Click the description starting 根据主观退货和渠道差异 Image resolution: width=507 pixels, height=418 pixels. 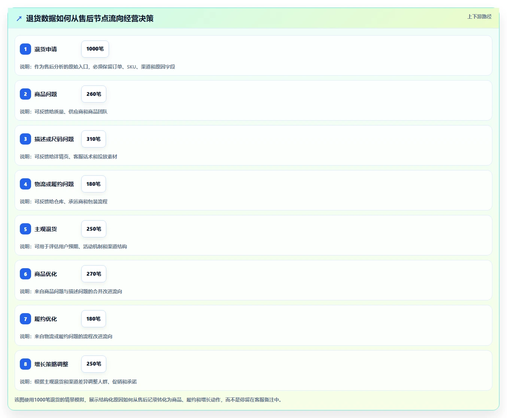coord(78,382)
